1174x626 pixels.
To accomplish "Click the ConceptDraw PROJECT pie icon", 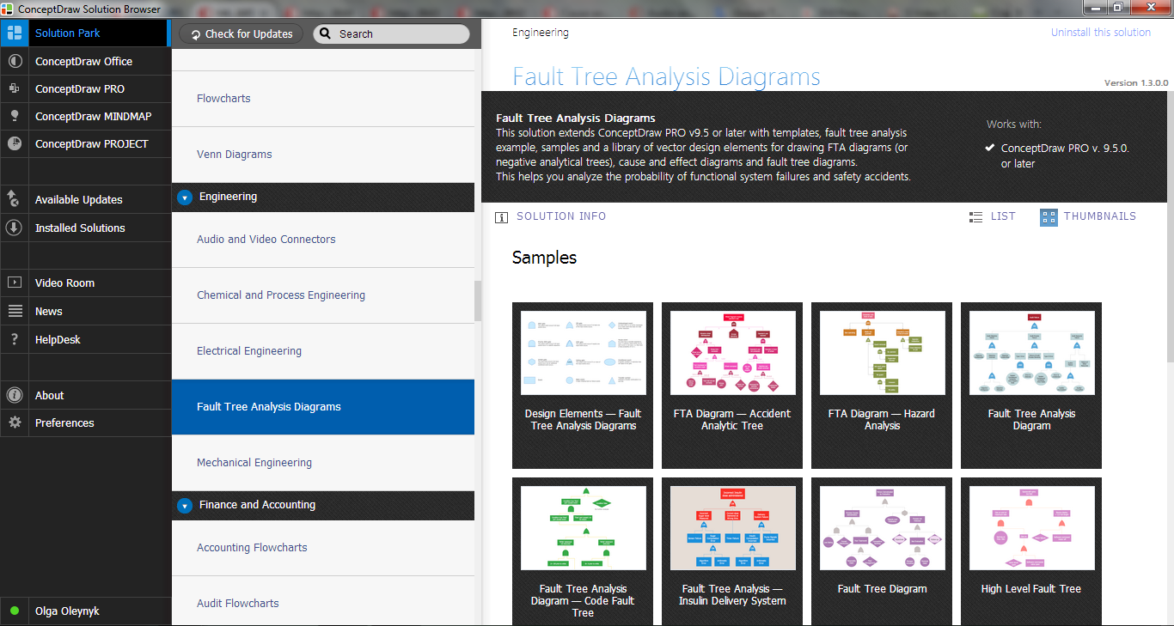I will (14, 144).
